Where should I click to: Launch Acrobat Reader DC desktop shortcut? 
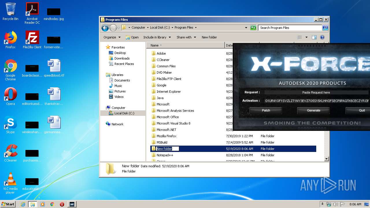(x=32, y=13)
